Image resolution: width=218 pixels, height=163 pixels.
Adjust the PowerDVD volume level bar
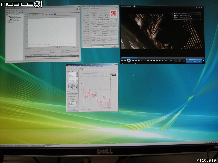pos(170,61)
